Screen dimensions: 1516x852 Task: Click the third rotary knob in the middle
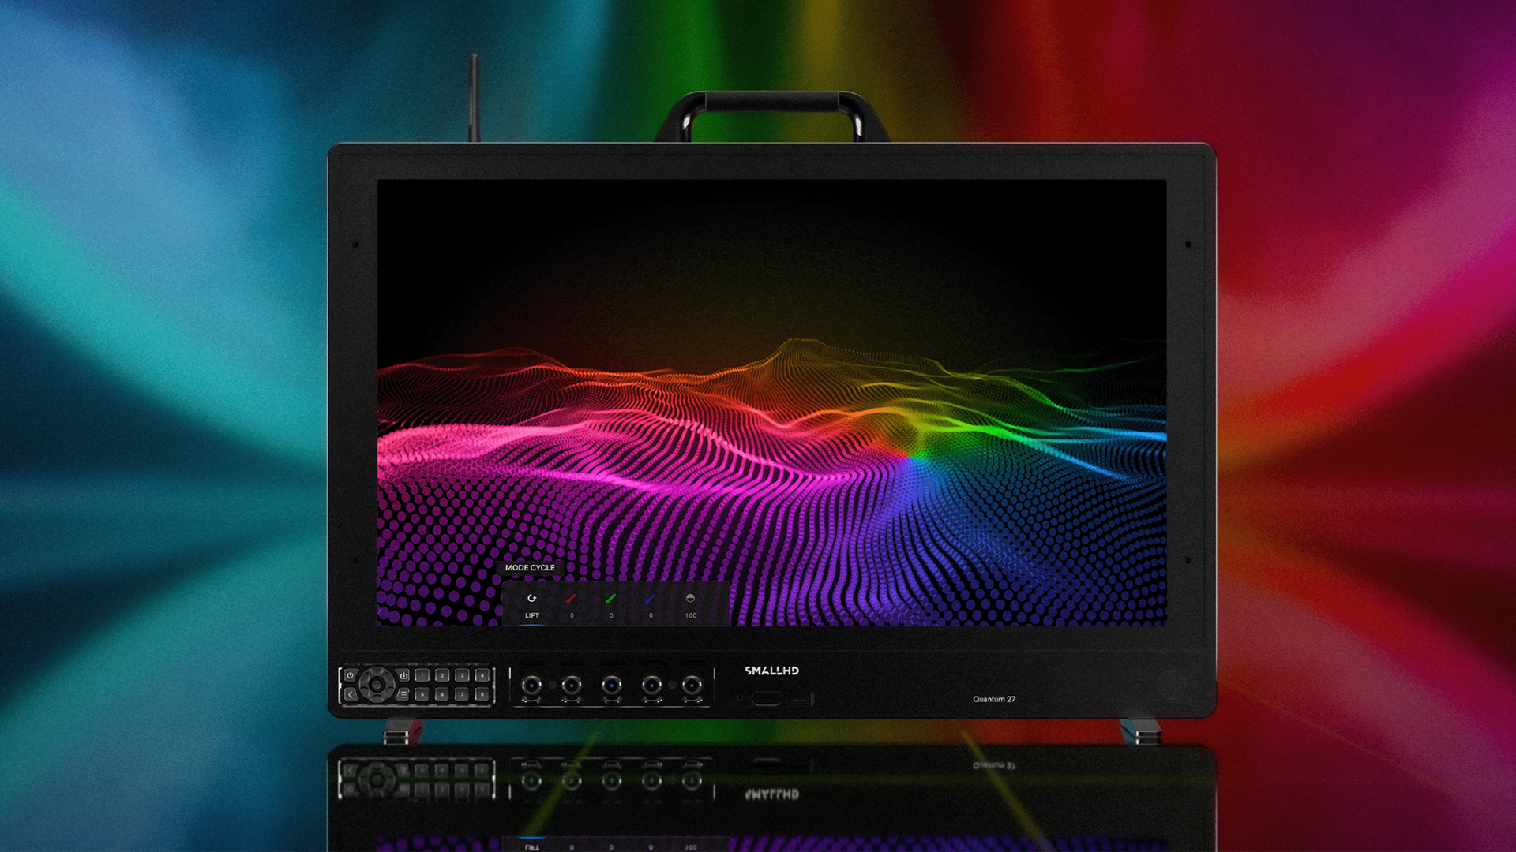[611, 685]
